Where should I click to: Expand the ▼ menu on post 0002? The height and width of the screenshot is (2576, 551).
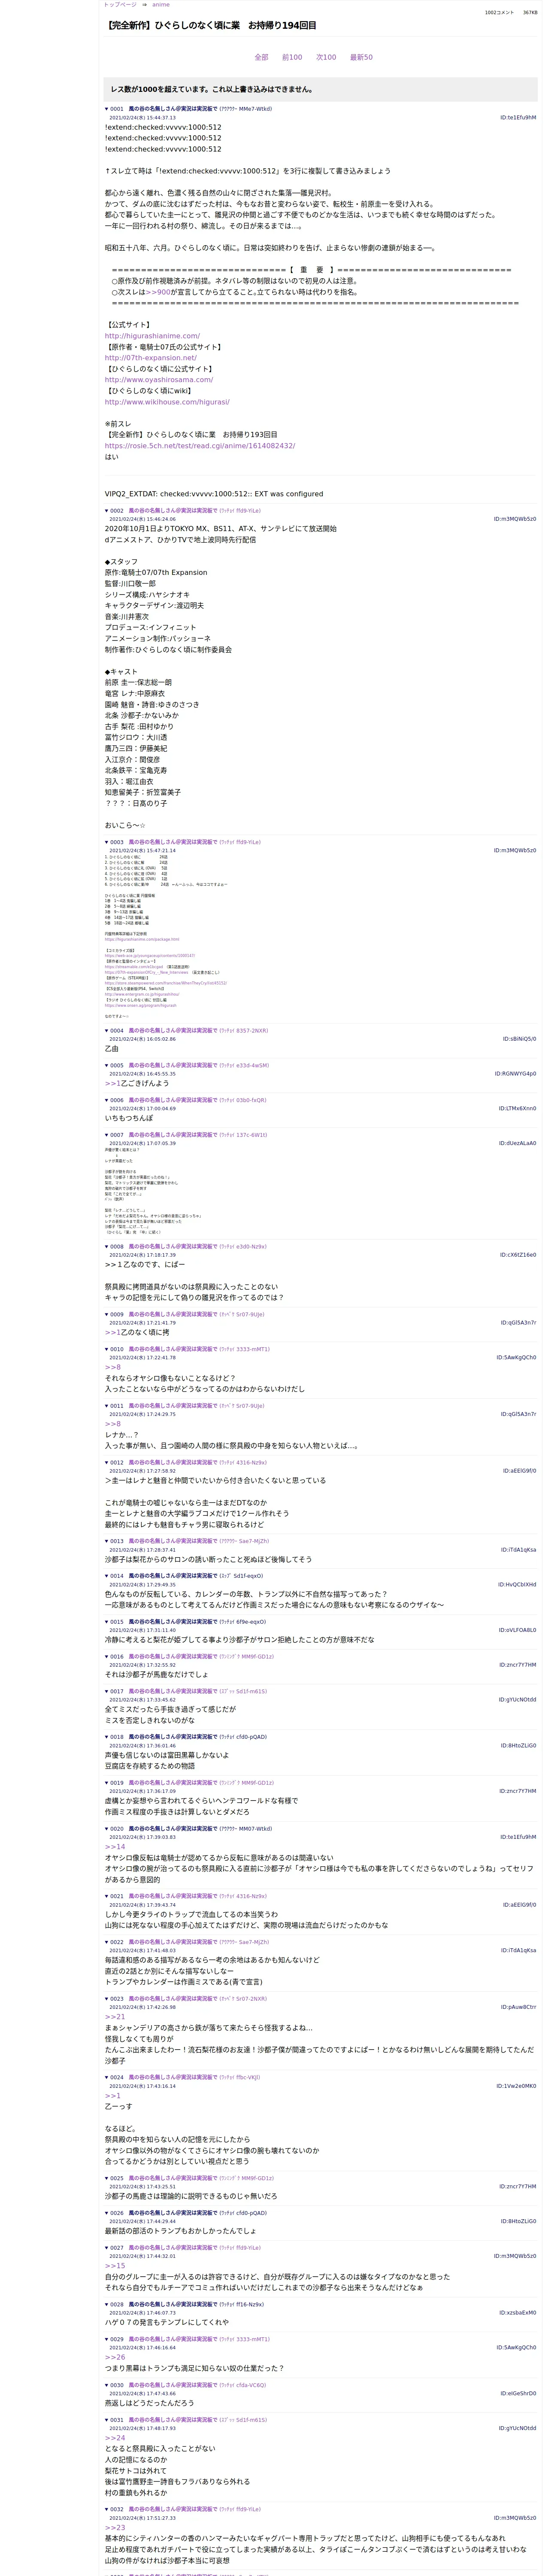point(107,511)
